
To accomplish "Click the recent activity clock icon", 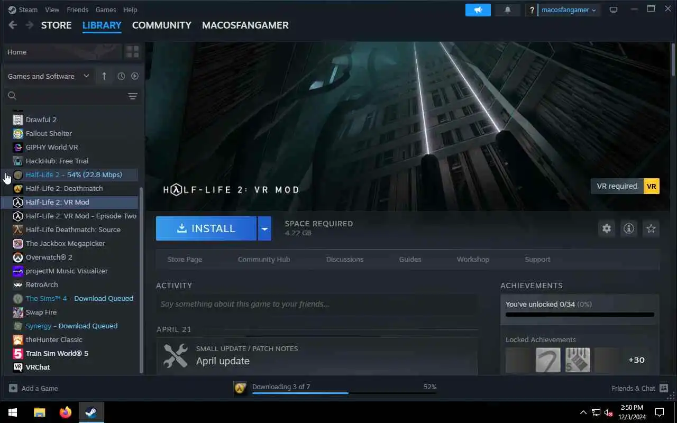I will pyautogui.click(x=121, y=76).
